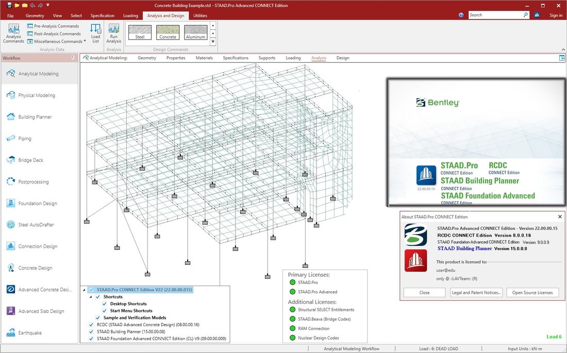Viewport: 567px width, 353px height.
Task: Open quick access toolbar dropdown arrow
Action: (48, 5)
